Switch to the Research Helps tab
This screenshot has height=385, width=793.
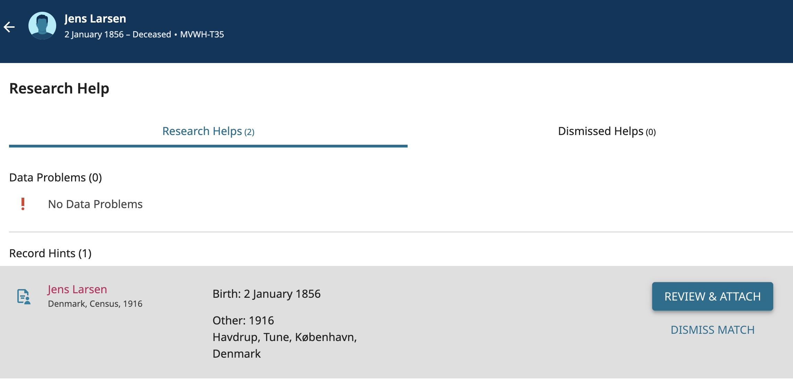208,132
